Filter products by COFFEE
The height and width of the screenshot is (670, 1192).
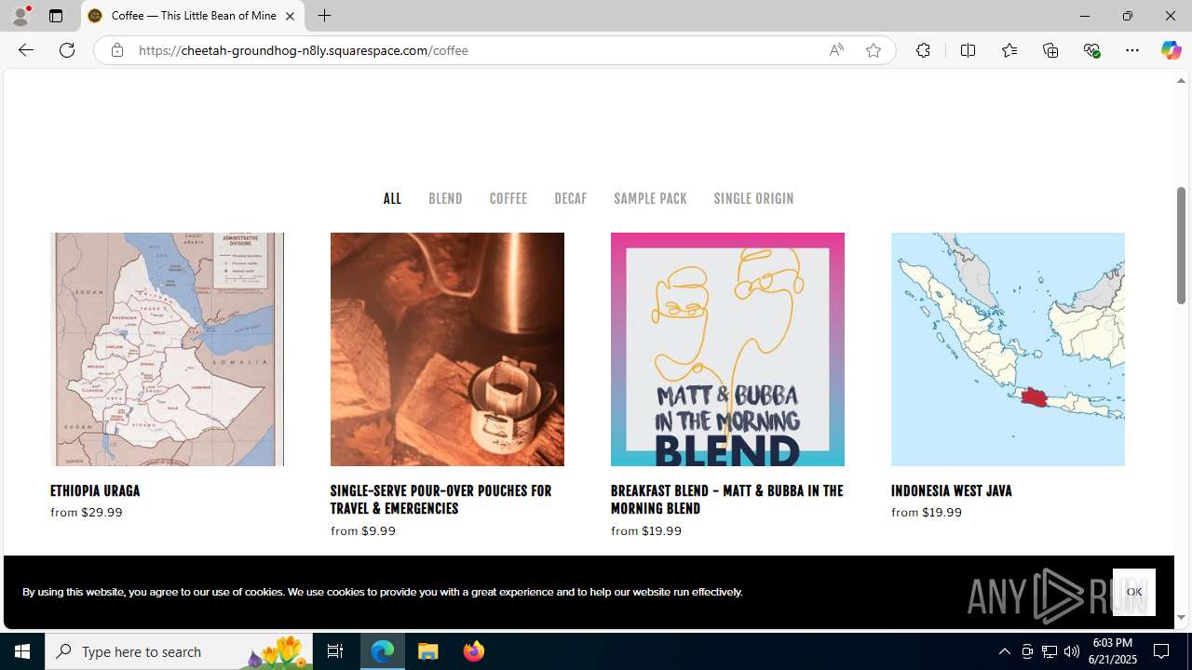508,198
